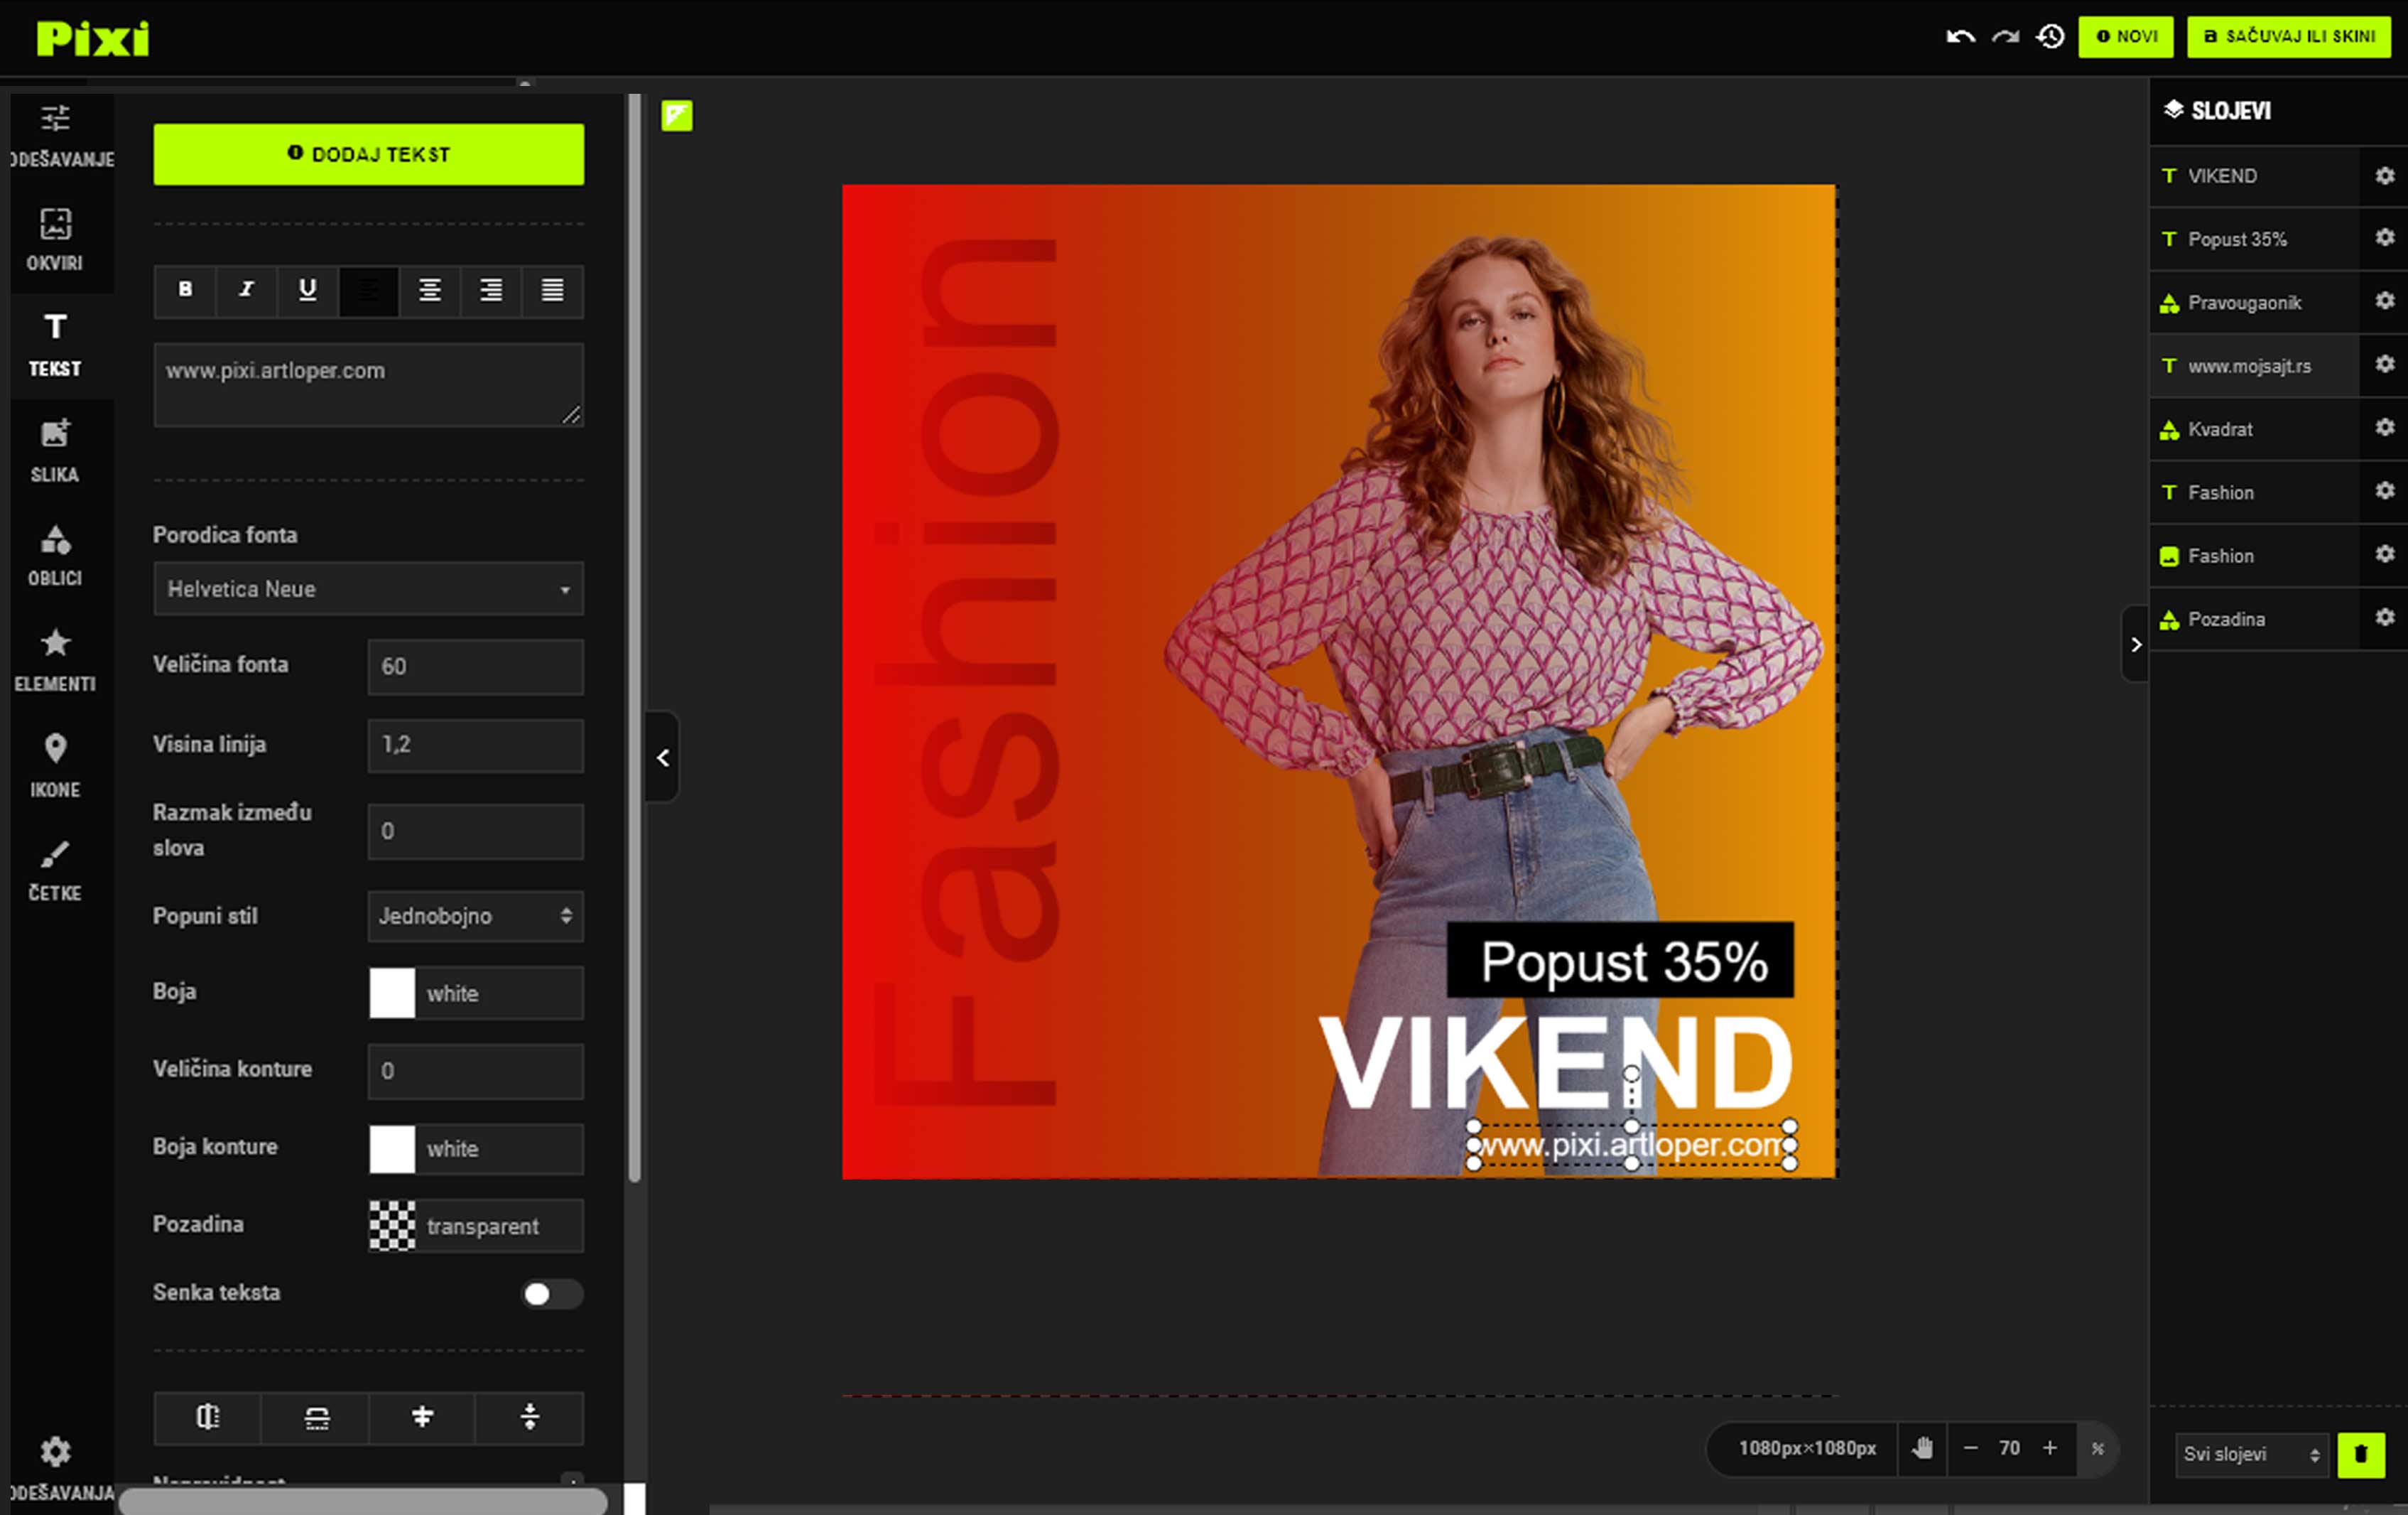This screenshot has height=1515, width=2408.
Task: Click the undo arrow icon
Action: 1960,37
